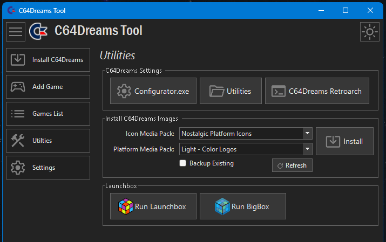The height and width of the screenshot is (242, 386).
Task: Open the Utilities folder button
Action: pos(231,91)
